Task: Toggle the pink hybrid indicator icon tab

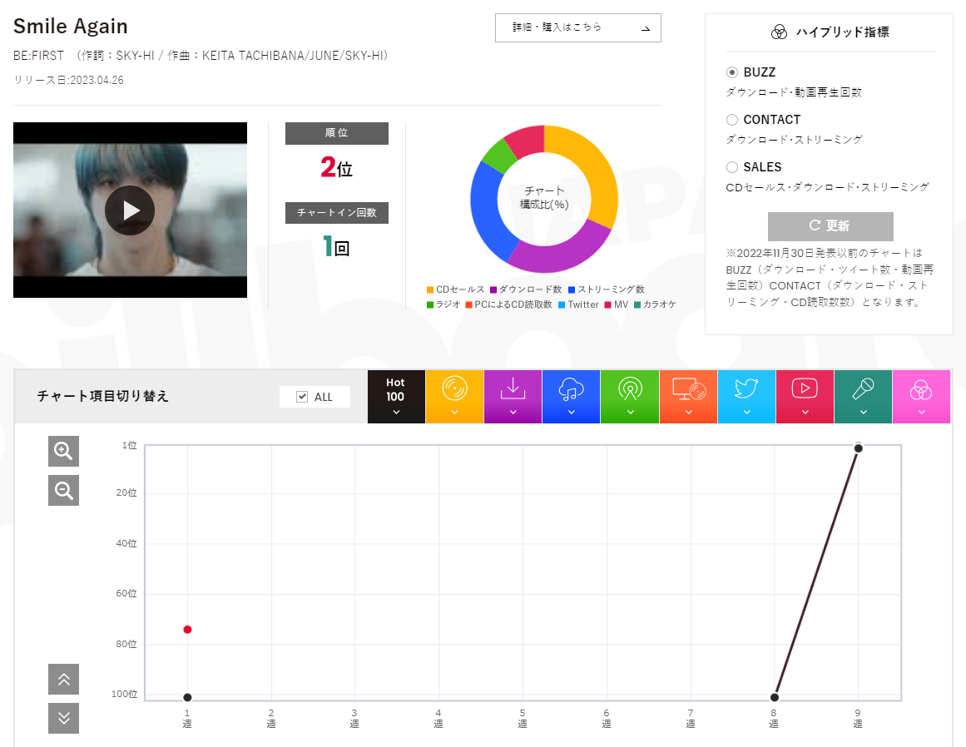Action: (922, 397)
